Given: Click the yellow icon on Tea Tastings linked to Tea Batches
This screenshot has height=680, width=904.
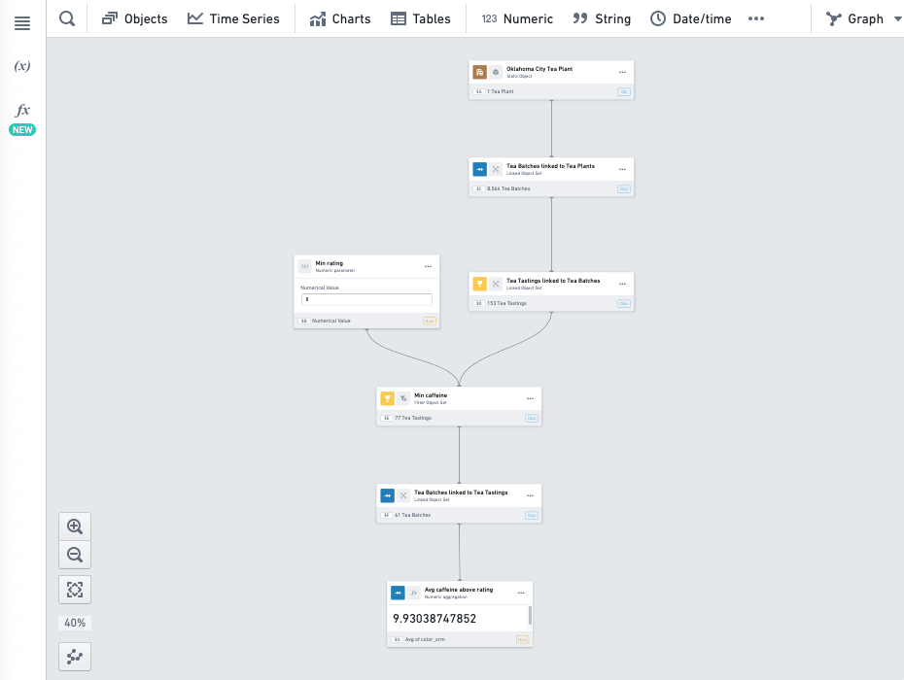Looking at the screenshot, I should click(479, 284).
